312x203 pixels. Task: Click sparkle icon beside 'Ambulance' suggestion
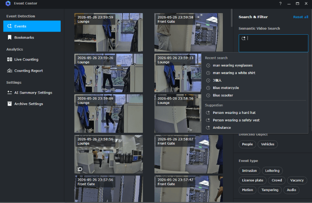pos(208,128)
